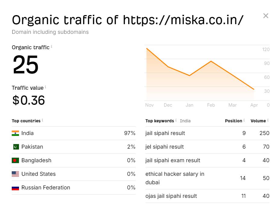Click the India flag icon
Screen dimensions: 280x206
(x=15, y=133)
